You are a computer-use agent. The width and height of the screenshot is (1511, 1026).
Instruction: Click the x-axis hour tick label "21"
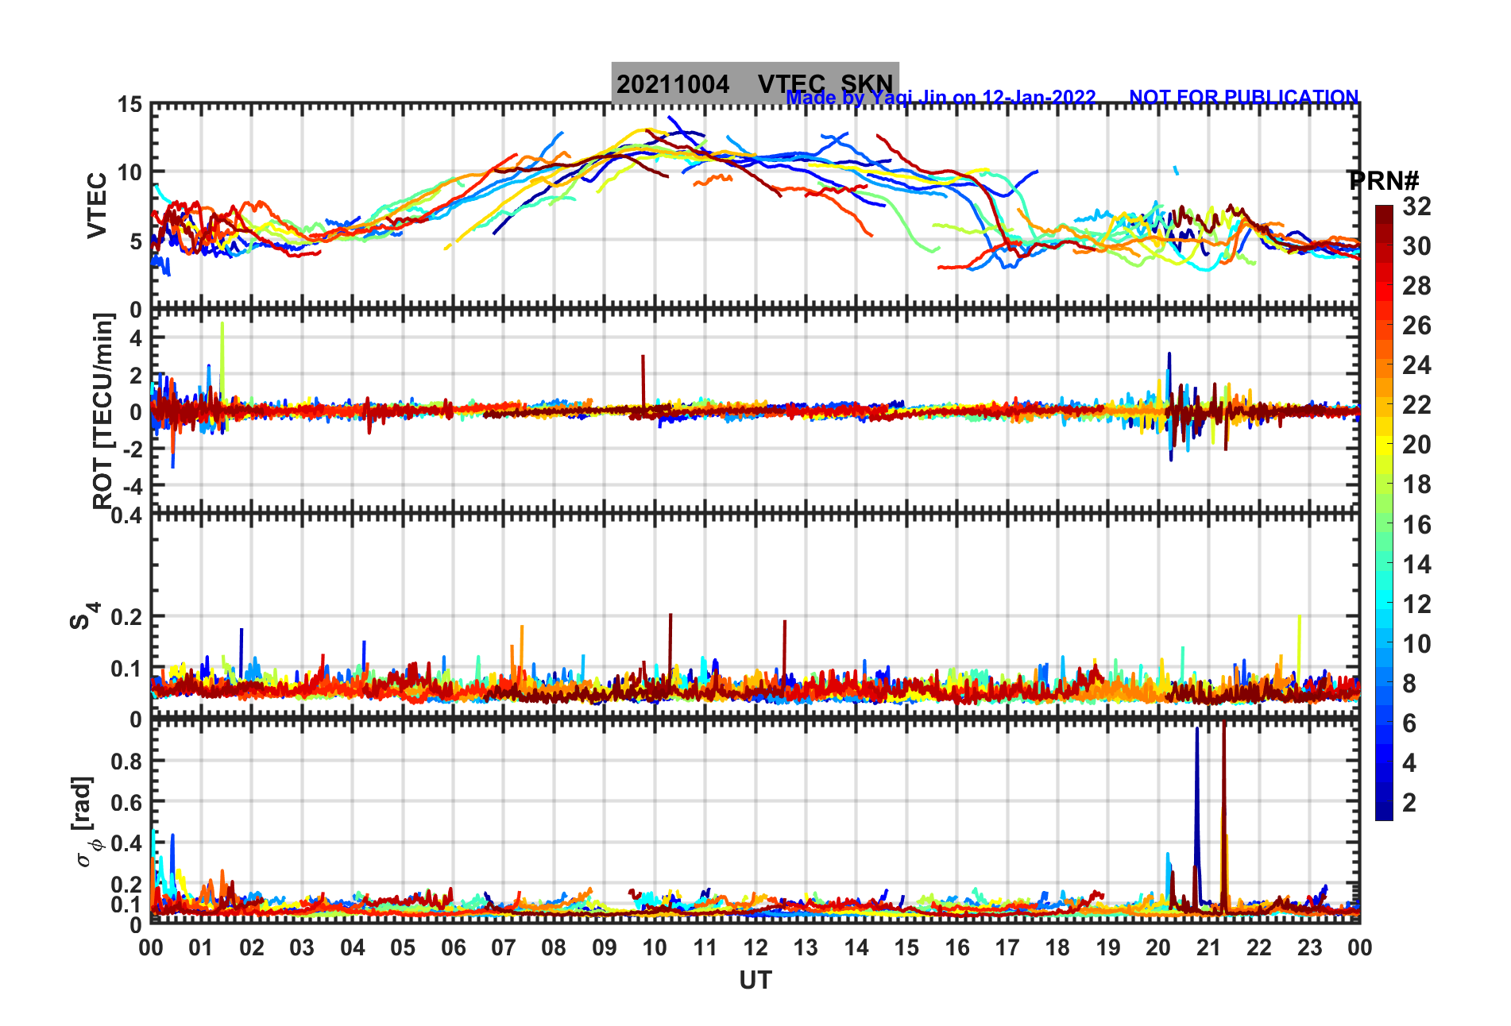[x=1208, y=947]
